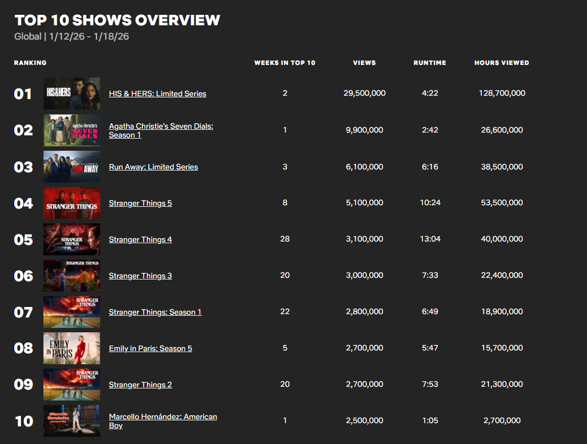Click the Stranger Things 3 poster thumbnail
This screenshot has height=444, width=587.
coord(72,276)
